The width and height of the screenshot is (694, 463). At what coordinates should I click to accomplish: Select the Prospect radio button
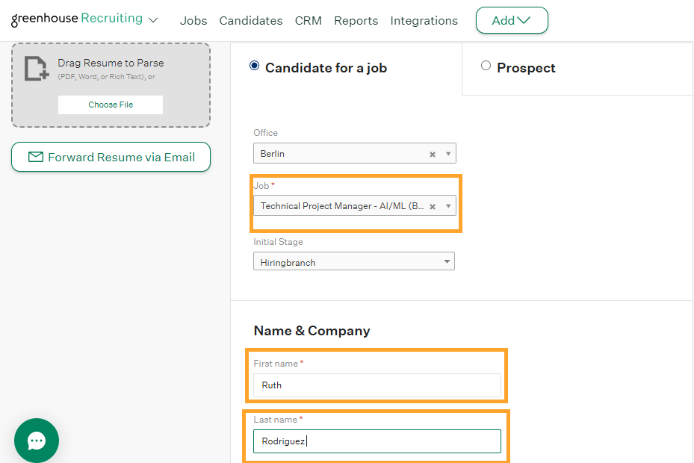(x=486, y=66)
